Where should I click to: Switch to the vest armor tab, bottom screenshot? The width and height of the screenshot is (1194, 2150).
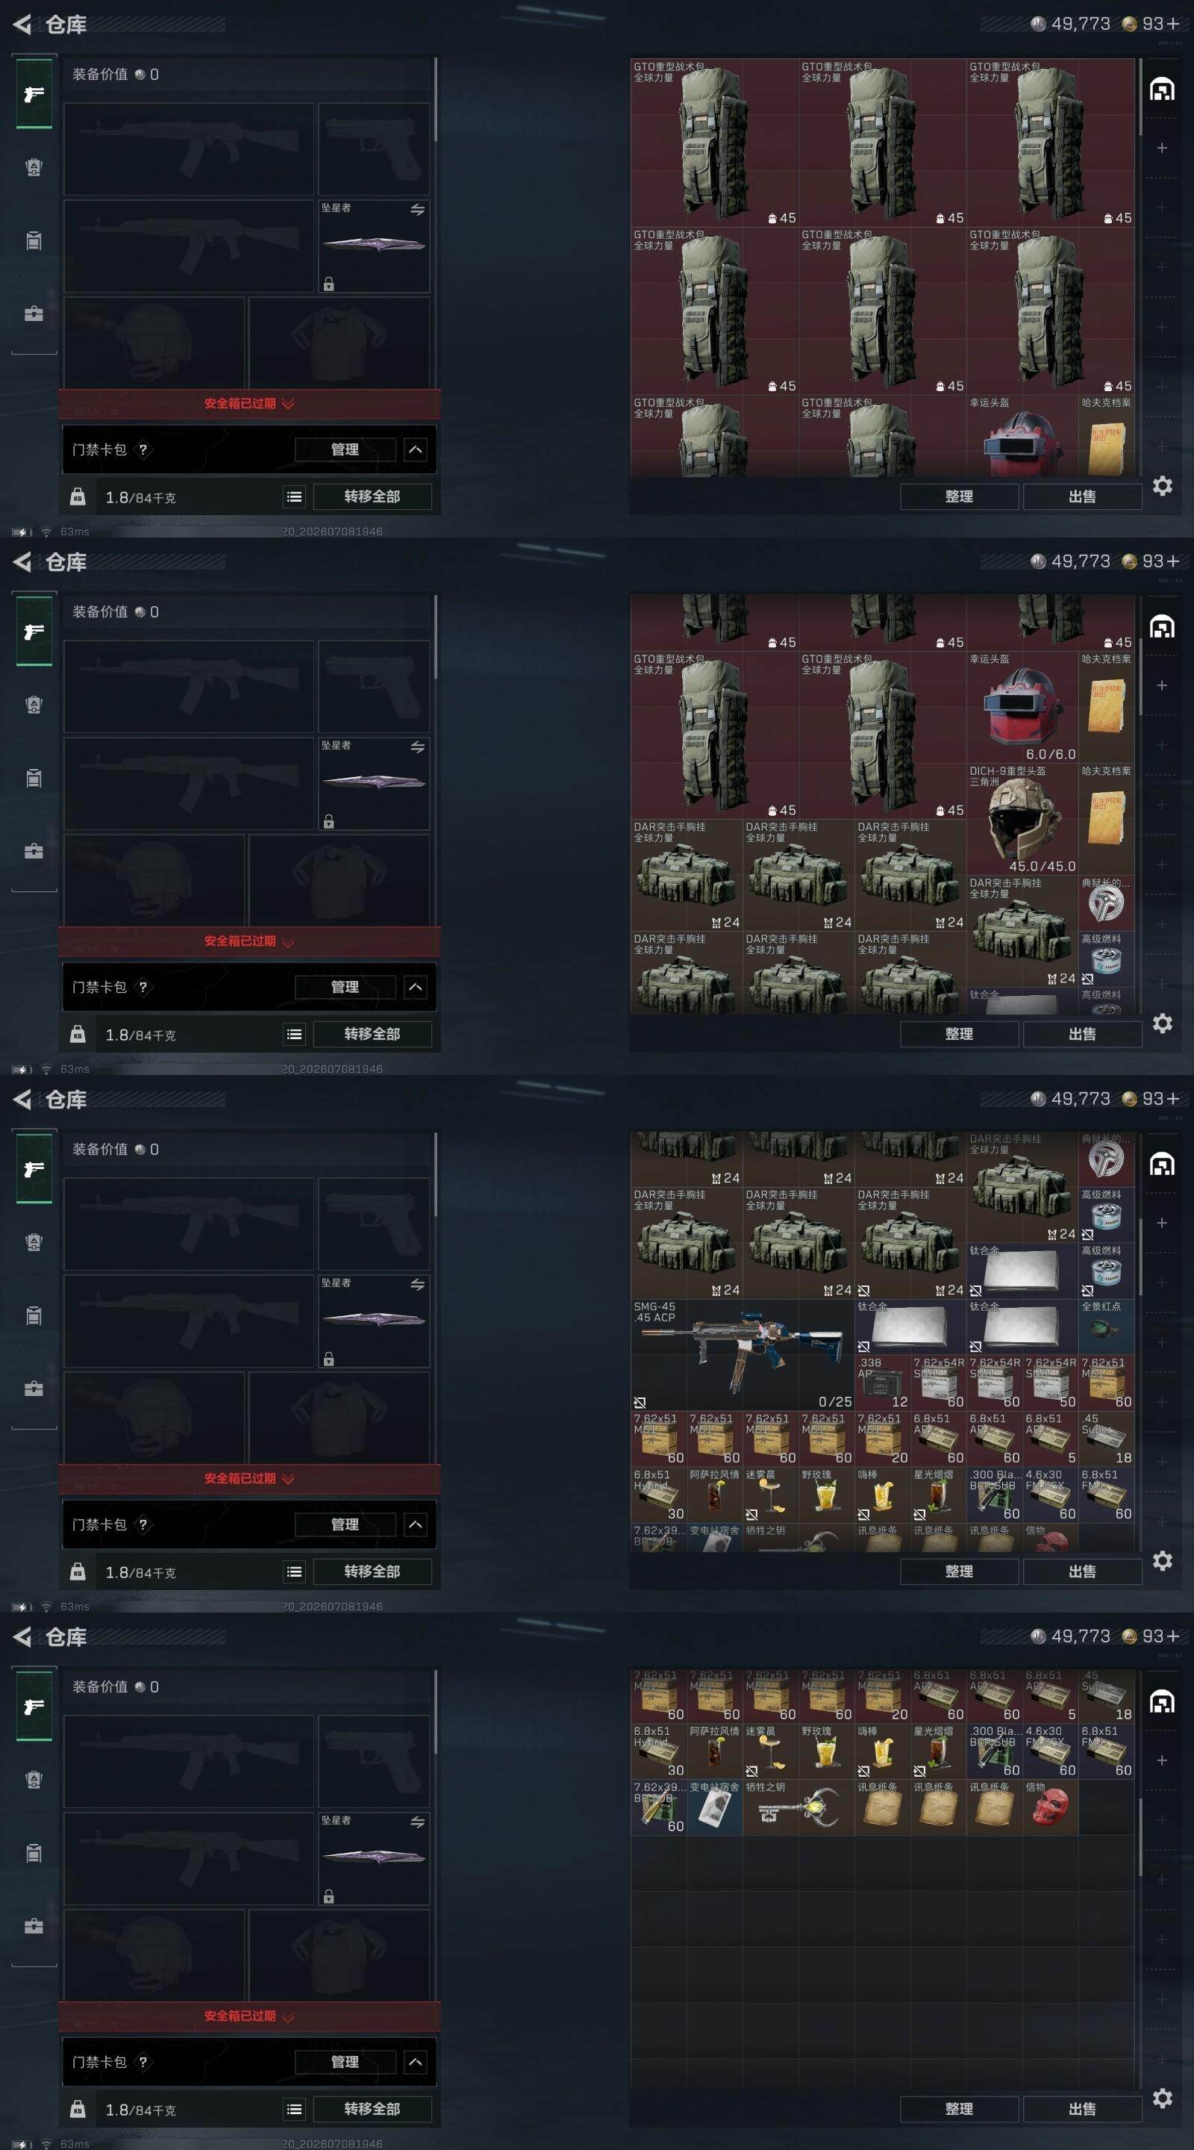34,1780
